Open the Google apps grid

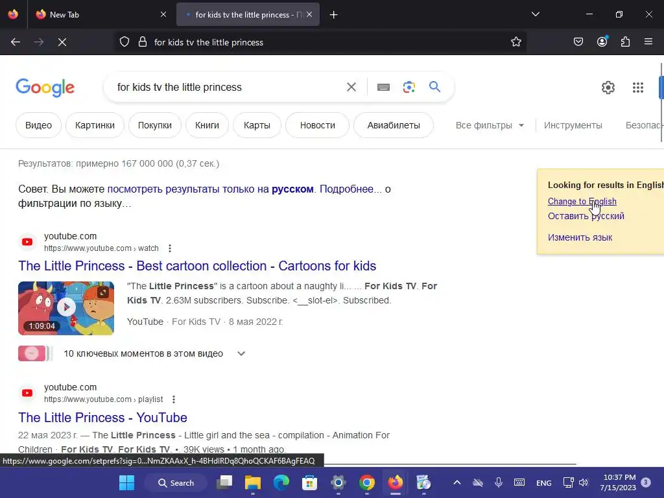[638, 88]
